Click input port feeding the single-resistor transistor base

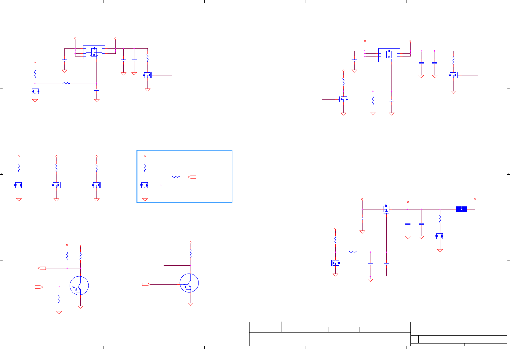click(146, 284)
